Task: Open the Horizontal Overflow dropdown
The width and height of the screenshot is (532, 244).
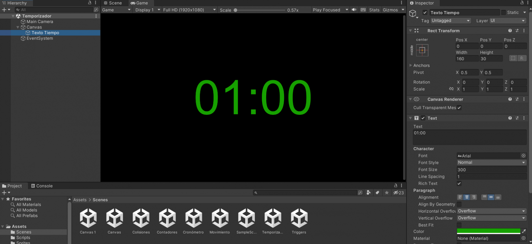Action: click(x=491, y=211)
